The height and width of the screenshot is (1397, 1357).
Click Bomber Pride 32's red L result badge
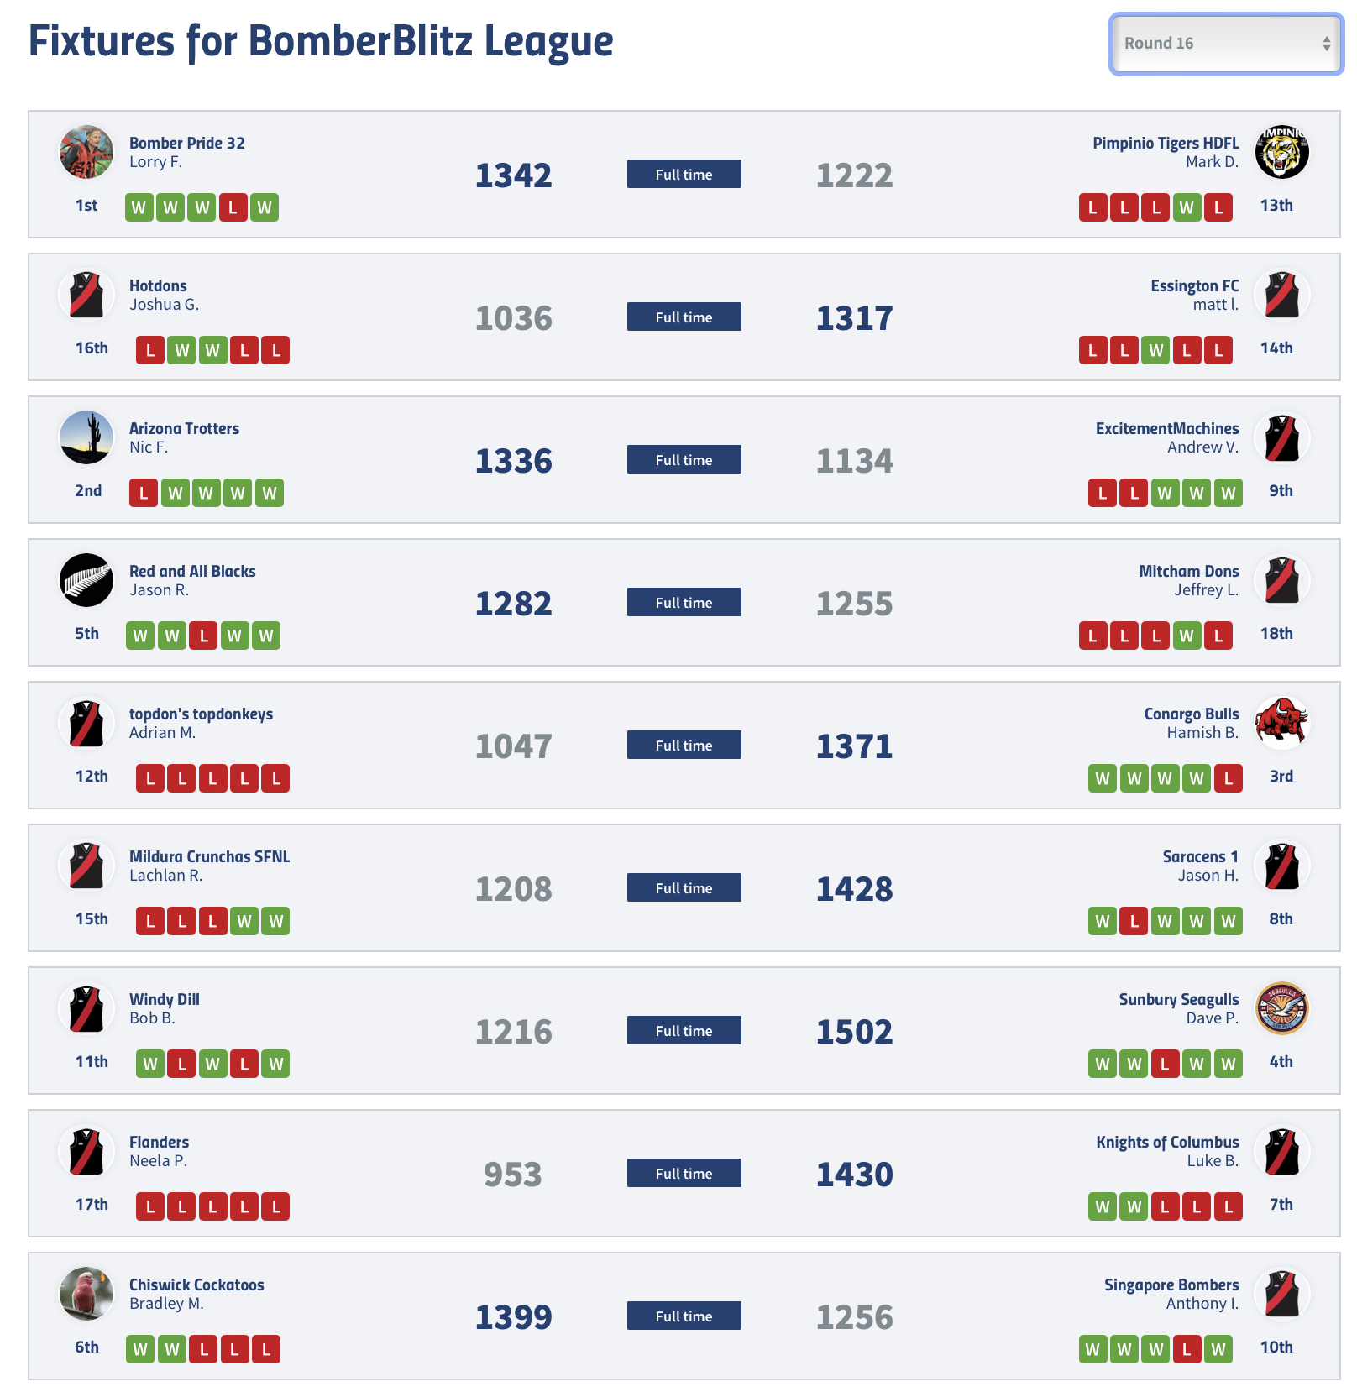point(233,207)
